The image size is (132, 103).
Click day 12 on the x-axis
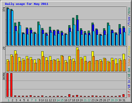(50, 100)
